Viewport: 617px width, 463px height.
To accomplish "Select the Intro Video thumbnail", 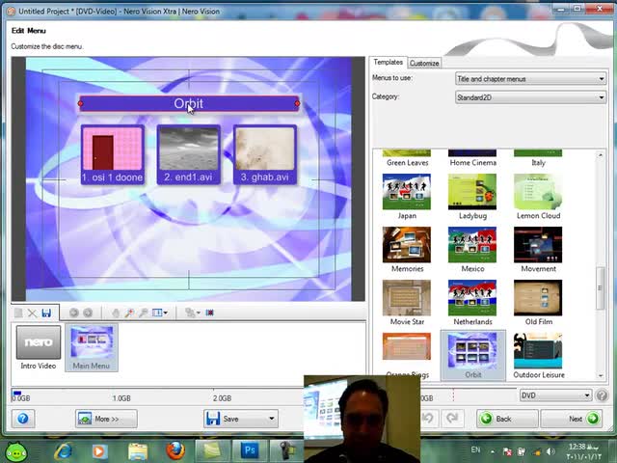I will pyautogui.click(x=39, y=347).
